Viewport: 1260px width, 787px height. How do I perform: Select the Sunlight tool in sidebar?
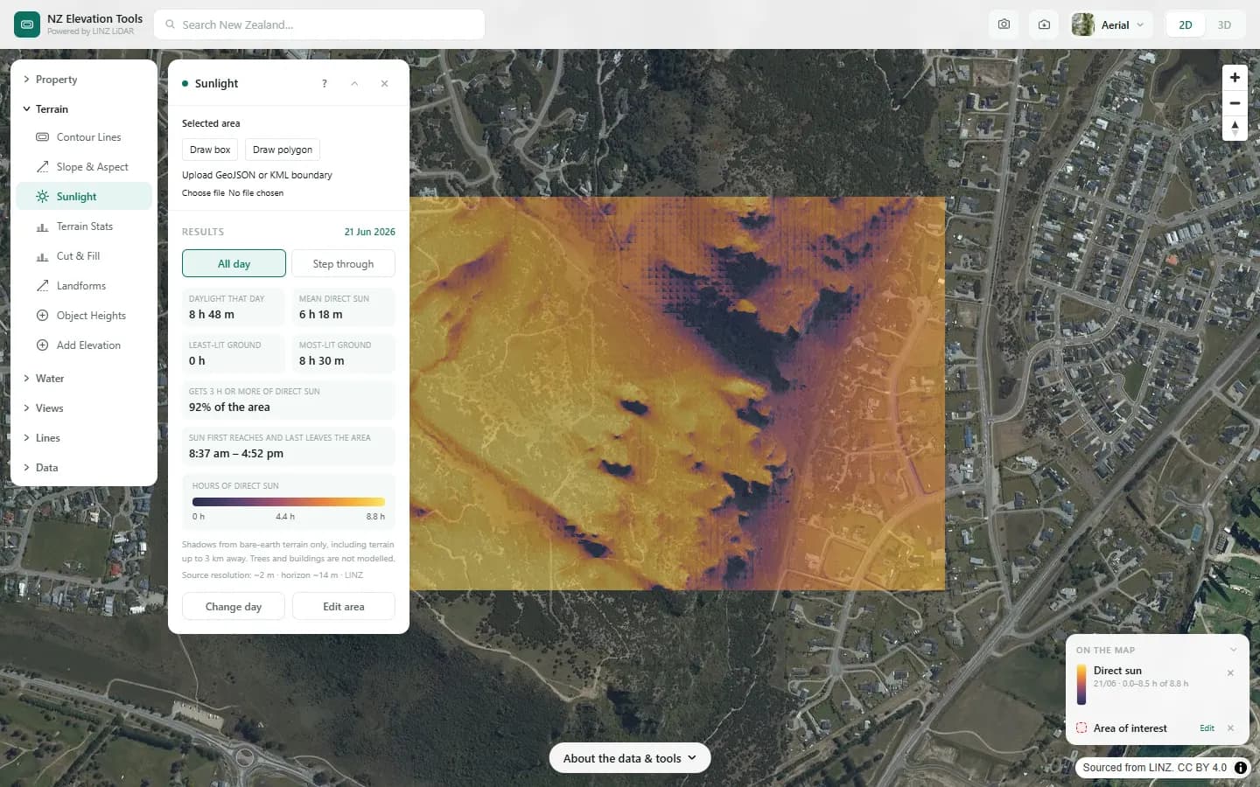[84, 197]
